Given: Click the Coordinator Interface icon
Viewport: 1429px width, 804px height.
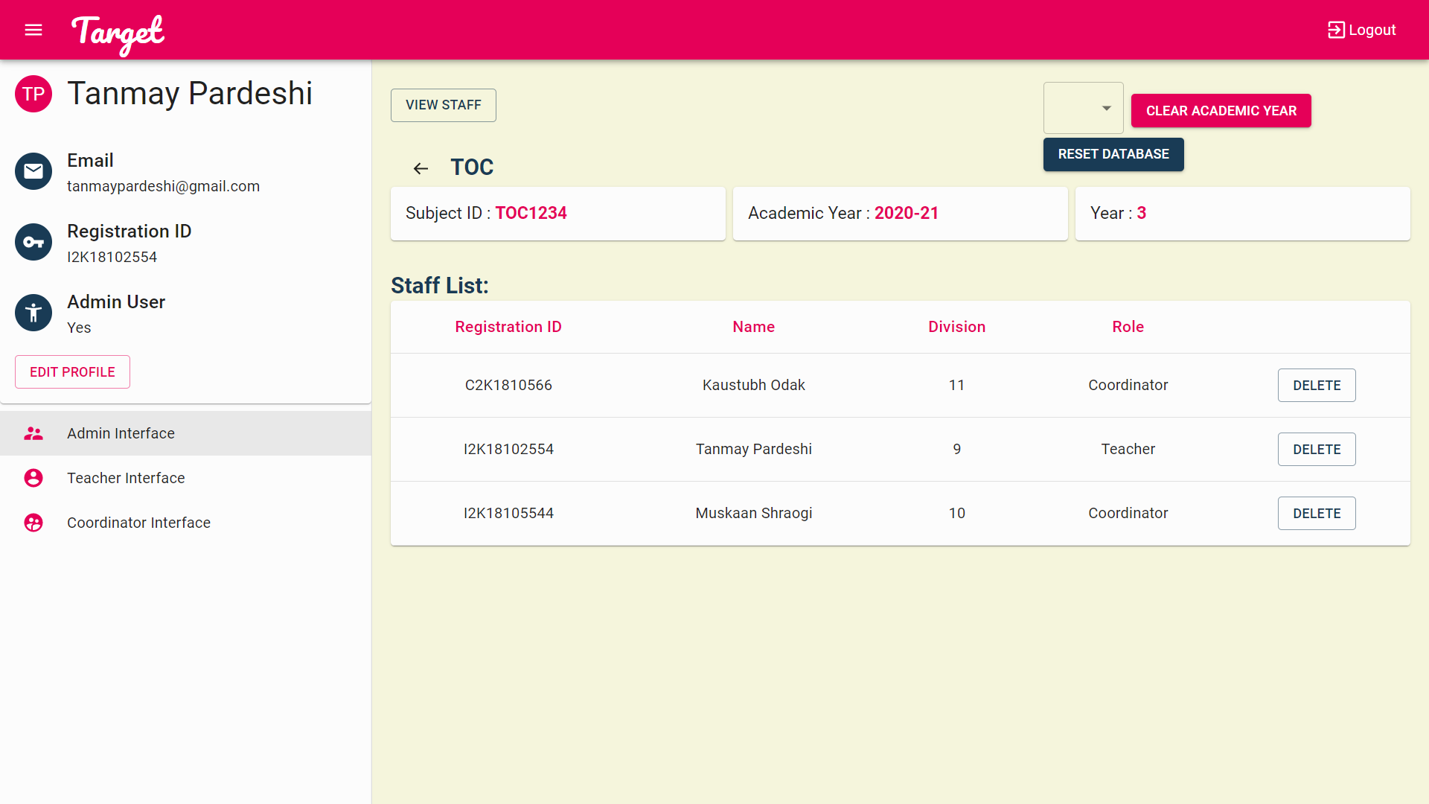Looking at the screenshot, I should [33, 523].
